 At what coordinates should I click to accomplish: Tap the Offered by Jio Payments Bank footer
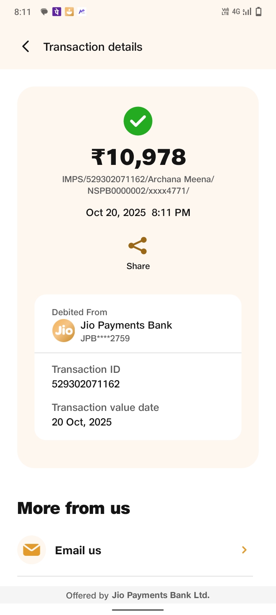138,595
